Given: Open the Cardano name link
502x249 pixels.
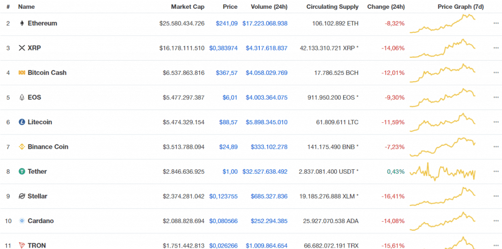Looking at the screenshot, I should (41, 221).
